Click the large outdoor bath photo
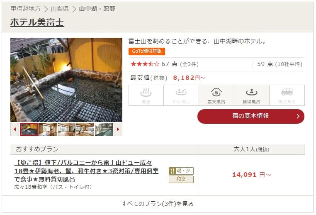The image size is (316, 215). point(66,80)
